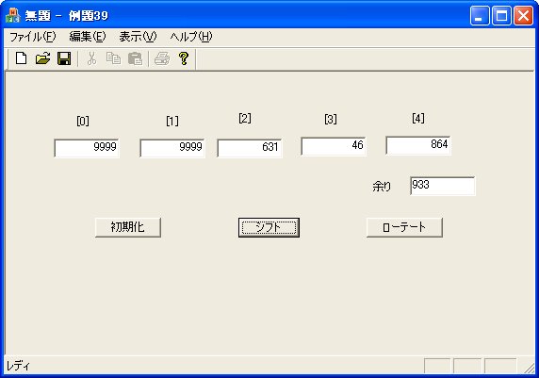The height and width of the screenshot is (378, 539).
Task: Click the シフト button
Action: point(269,227)
